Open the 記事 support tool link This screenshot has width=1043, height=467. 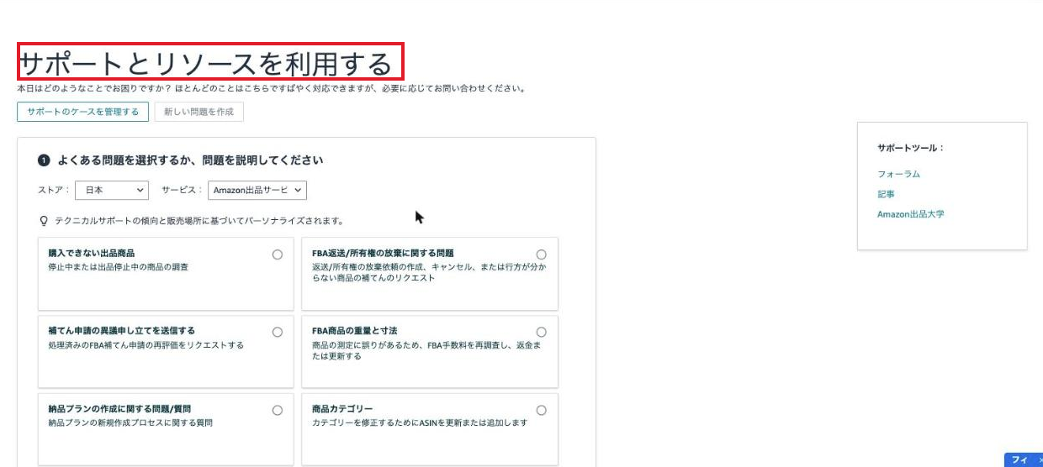point(886,194)
